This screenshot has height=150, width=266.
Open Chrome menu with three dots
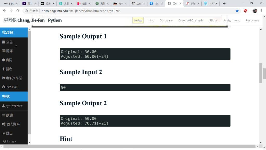(x=261, y=11)
